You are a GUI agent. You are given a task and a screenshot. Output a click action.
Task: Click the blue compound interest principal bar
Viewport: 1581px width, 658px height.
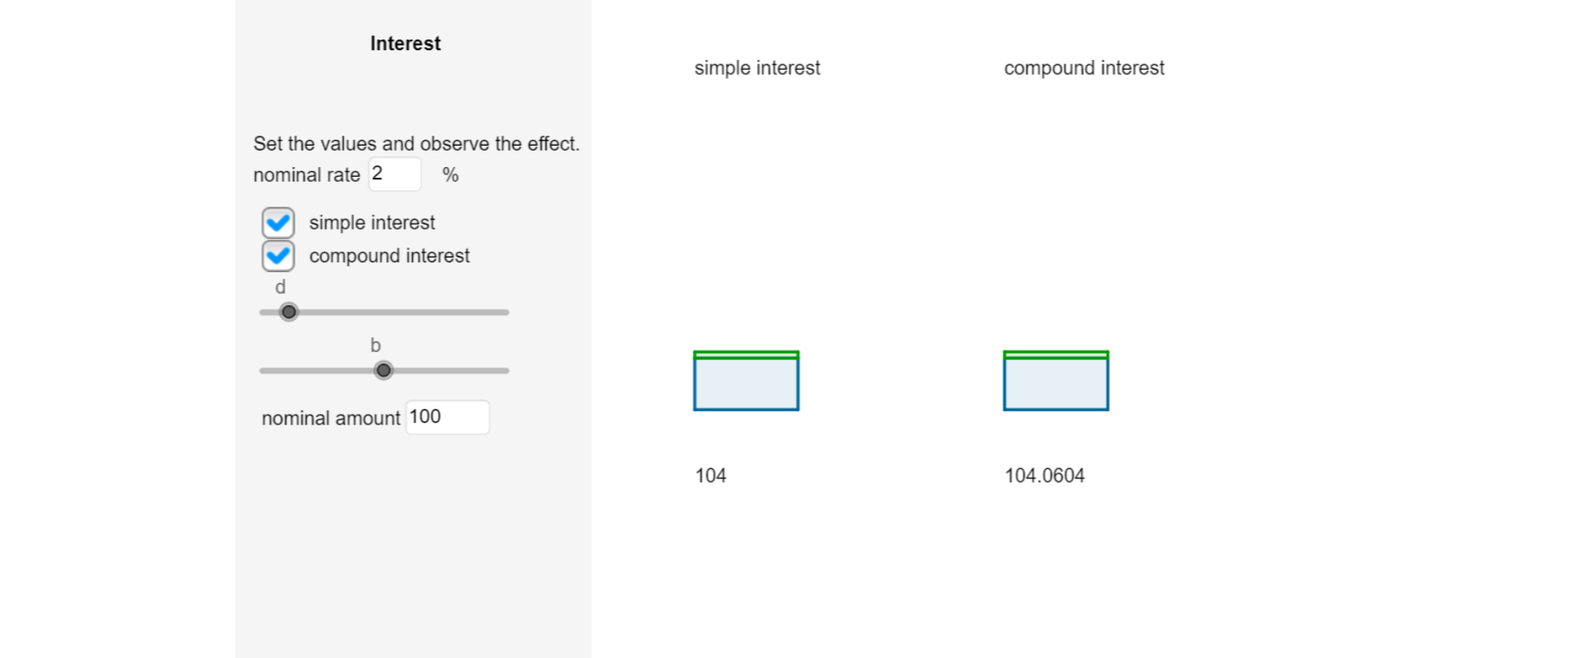point(1056,384)
